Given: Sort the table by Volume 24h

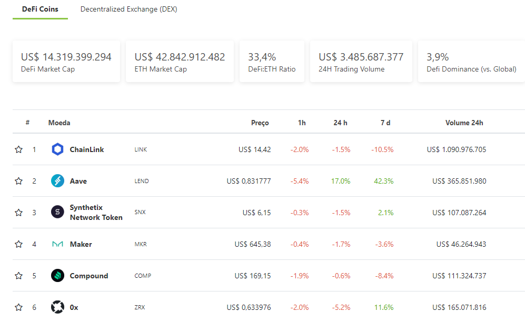Looking at the screenshot, I should (464, 123).
